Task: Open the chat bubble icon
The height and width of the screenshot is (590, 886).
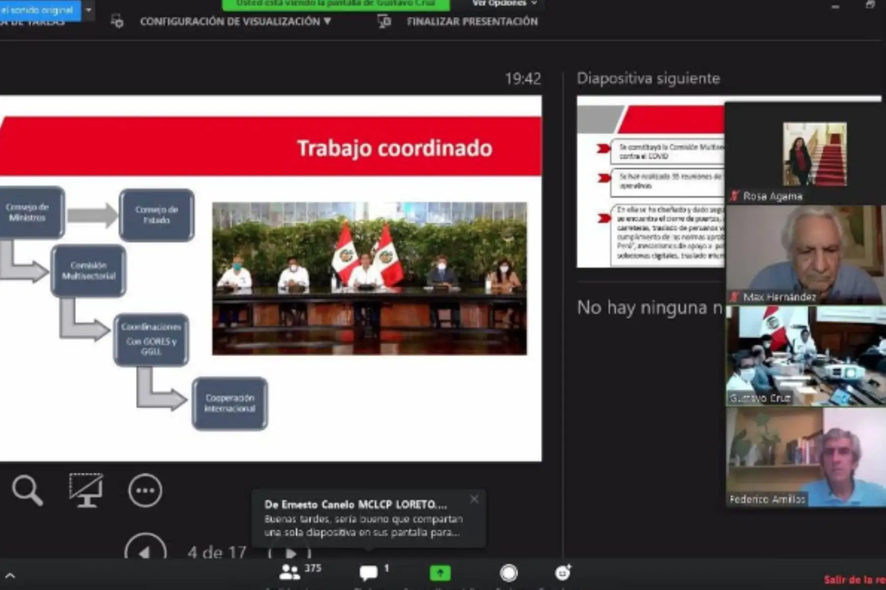Action: (369, 572)
